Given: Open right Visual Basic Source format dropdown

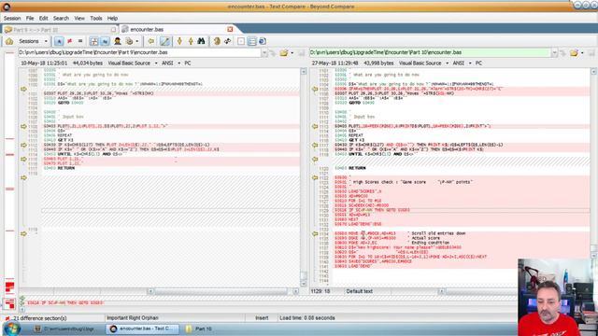Looking at the screenshot, I should (x=423, y=63).
